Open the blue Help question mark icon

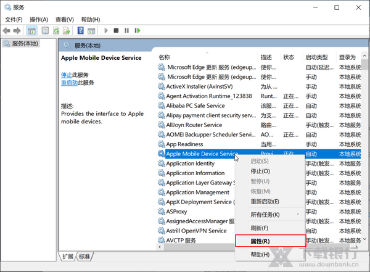81,30
